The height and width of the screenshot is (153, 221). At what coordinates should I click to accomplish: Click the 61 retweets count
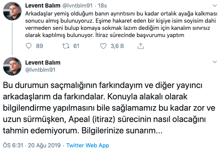(76, 46)
